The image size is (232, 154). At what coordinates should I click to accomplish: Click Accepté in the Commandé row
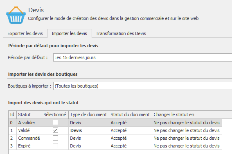pos(131,138)
